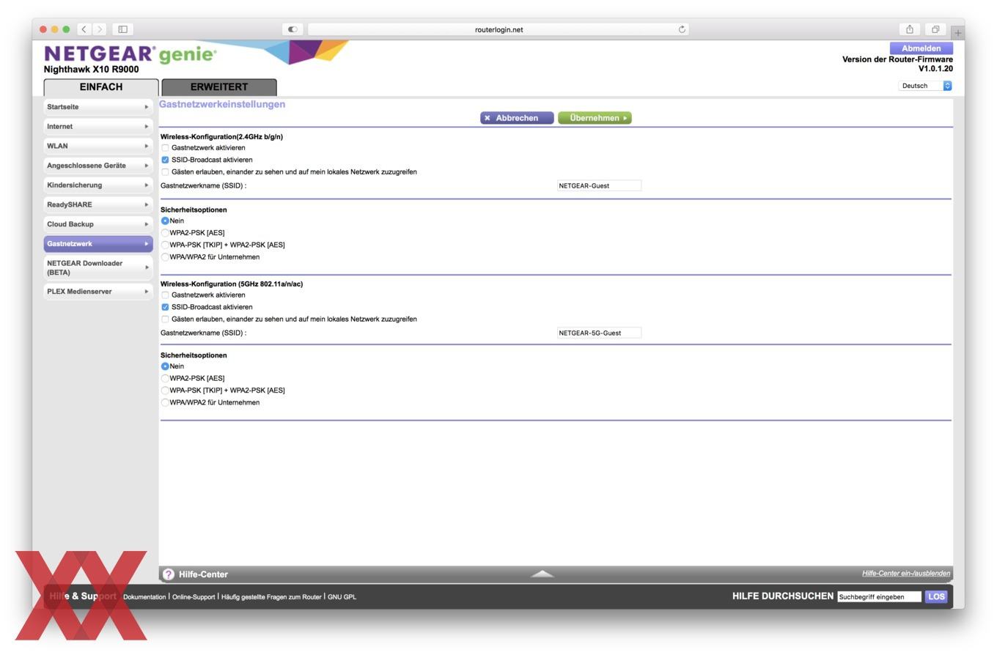Viewport: 997px width, 655px height.
Task: Reload page with refresh icon
Action: (682, 29)
